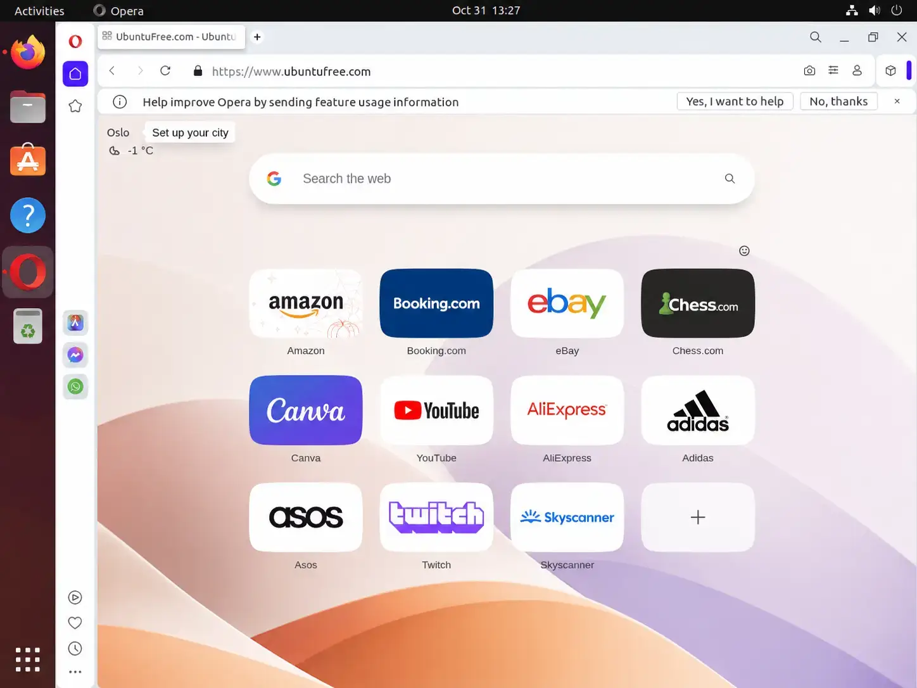
Task: Click the Oslo city label
Action: tap(118, 132)
